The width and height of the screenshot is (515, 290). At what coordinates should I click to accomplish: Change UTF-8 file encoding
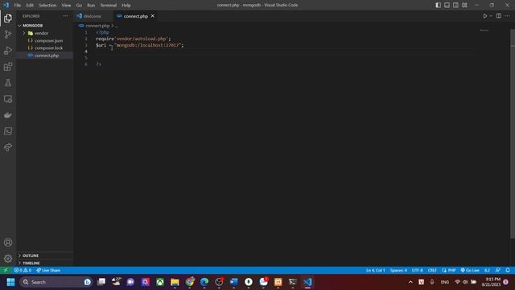(x=418, y=271)
